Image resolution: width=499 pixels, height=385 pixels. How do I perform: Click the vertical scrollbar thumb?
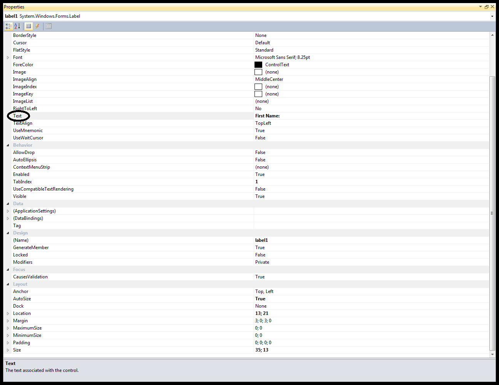point(492,213)
